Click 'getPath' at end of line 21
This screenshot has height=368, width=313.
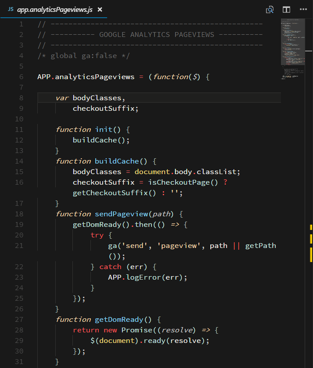coord(260,246)
